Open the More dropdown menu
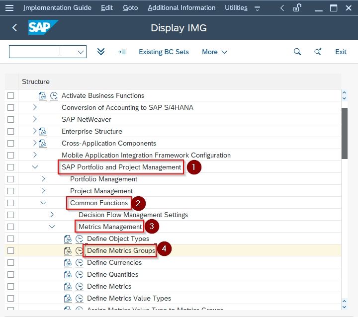358x317 pixels. pos(215,52)
